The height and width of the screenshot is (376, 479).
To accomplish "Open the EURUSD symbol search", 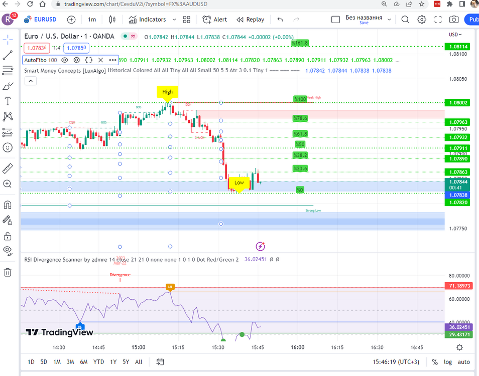I will [40, 20].
